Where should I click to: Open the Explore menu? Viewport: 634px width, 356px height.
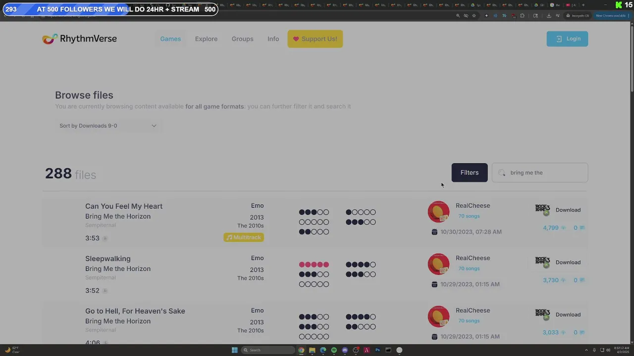[x=206, y=39]
